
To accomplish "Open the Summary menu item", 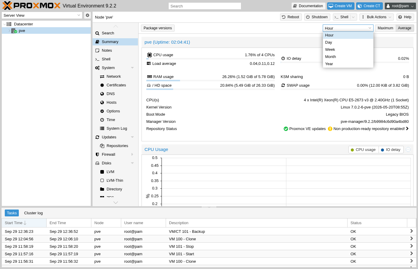I will [x=115, y=42].
